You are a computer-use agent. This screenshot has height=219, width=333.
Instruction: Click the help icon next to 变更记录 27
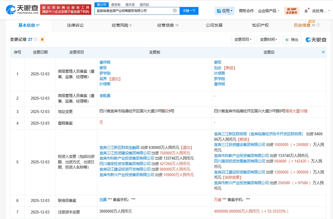pos(36,40)
